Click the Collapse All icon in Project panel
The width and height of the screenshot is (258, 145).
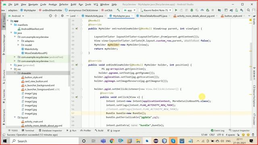pos(56,16)
